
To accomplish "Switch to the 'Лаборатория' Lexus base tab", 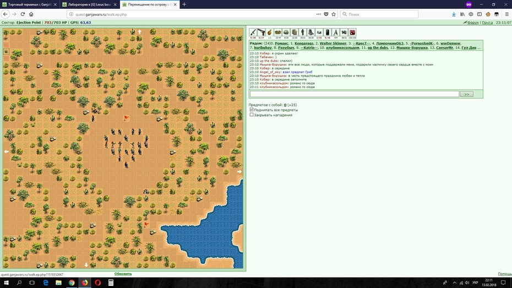I will coord(90,4).
